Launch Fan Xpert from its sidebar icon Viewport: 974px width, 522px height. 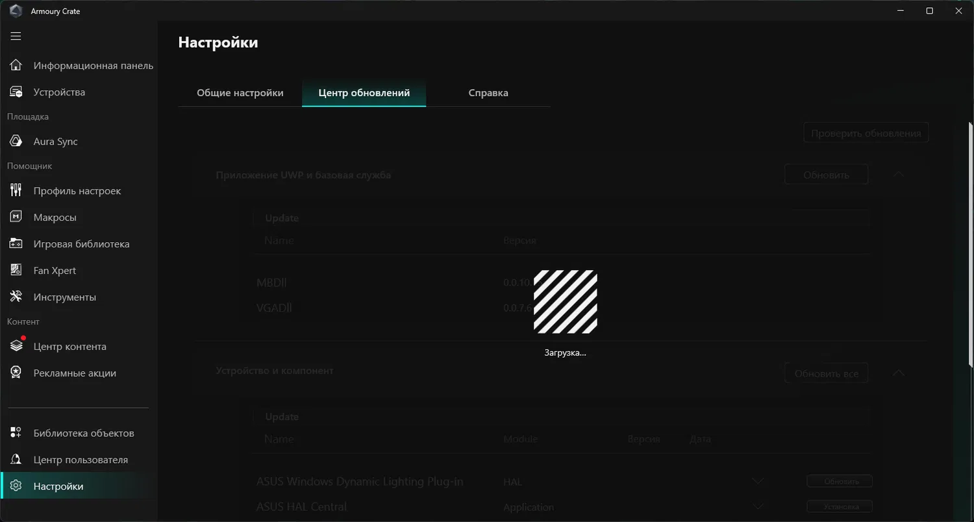click(16, 271)
